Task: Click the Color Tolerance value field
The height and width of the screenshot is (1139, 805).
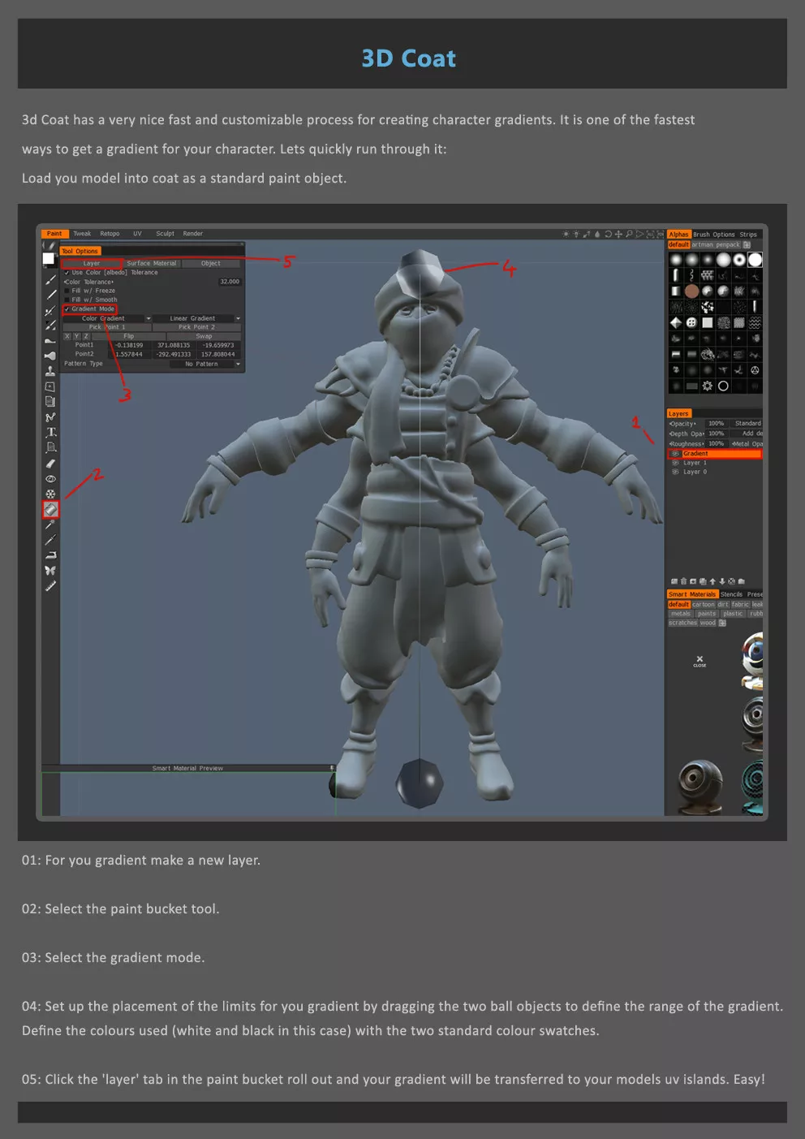Action: point(230,282)
